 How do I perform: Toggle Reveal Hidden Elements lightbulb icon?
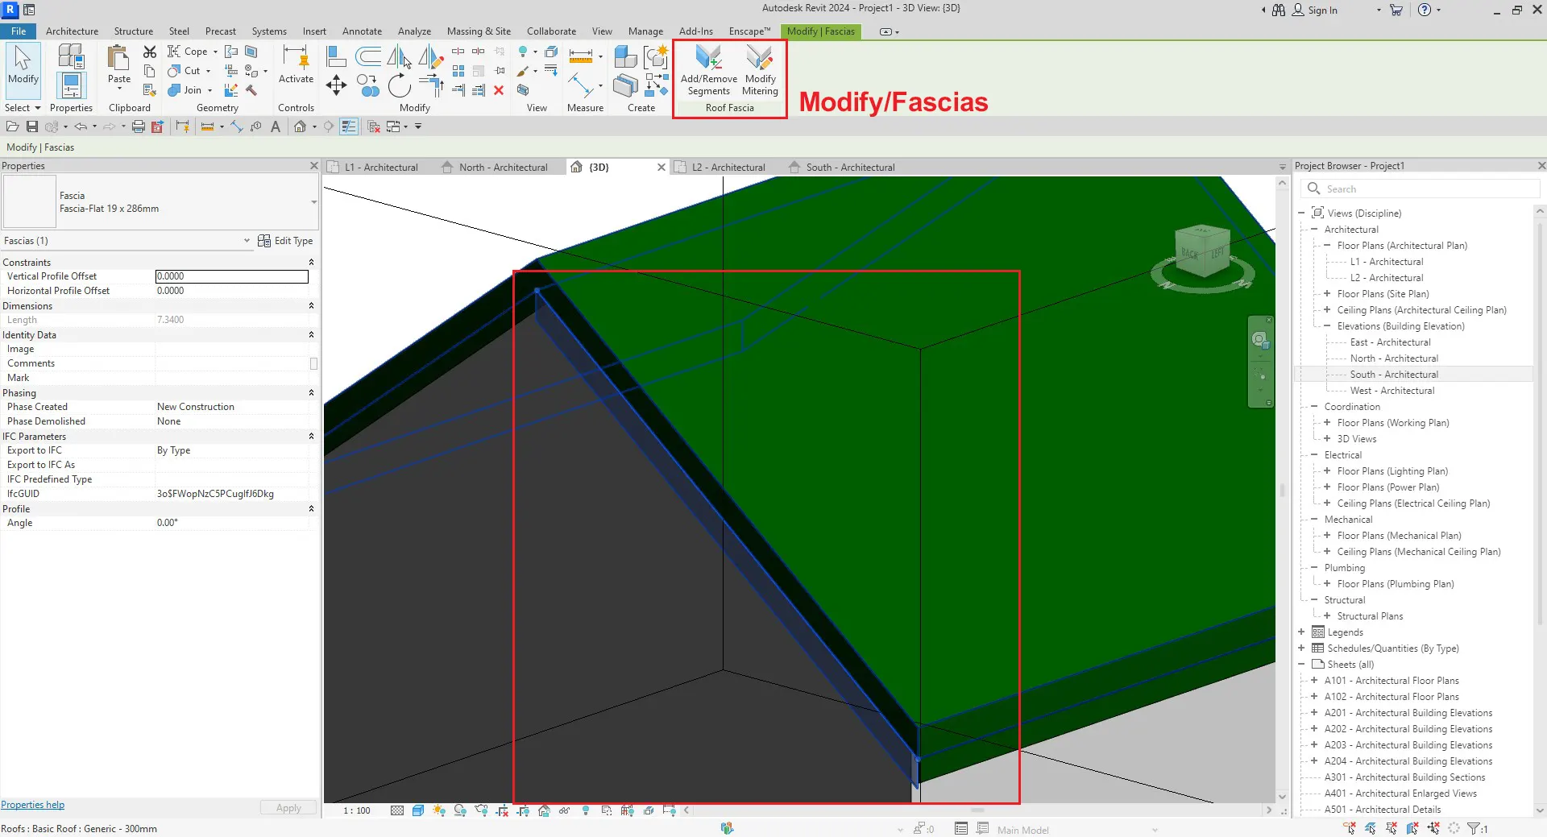click(x=586, y=810)
